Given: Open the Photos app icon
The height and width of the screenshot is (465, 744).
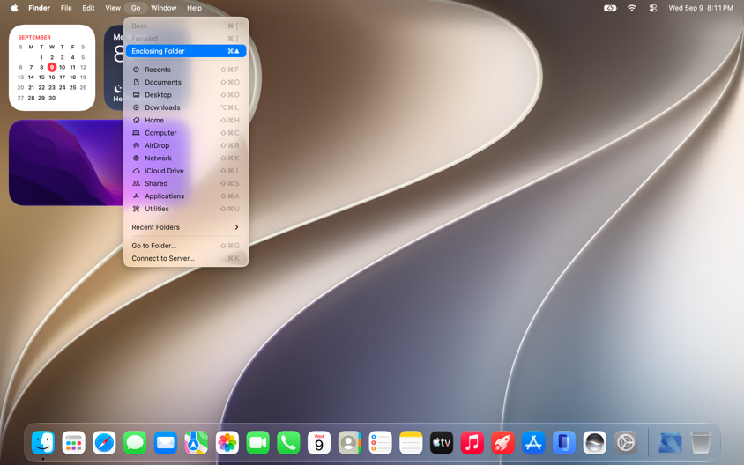Looking at the screenshot, I should tap(227, 443).
